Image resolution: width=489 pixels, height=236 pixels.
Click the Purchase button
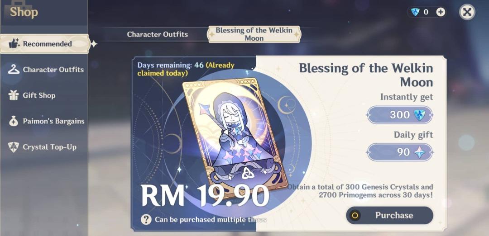click(389, 216)
